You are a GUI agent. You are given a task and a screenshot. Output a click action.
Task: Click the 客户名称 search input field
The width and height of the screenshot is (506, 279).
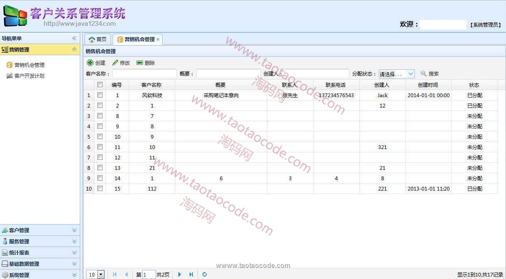[x=144, y=74]
